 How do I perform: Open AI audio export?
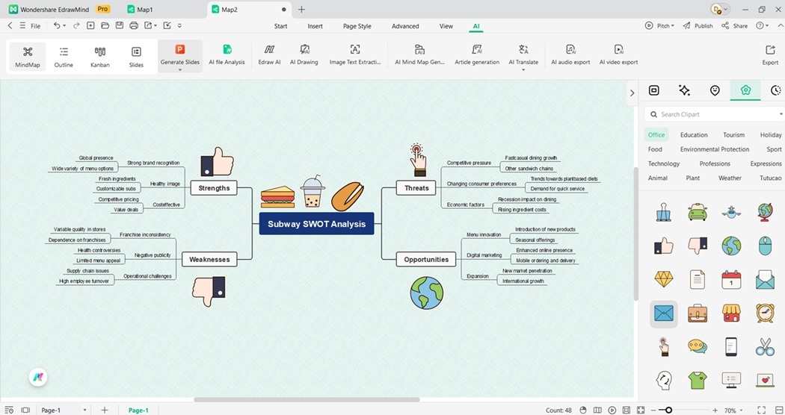[570, 55]
